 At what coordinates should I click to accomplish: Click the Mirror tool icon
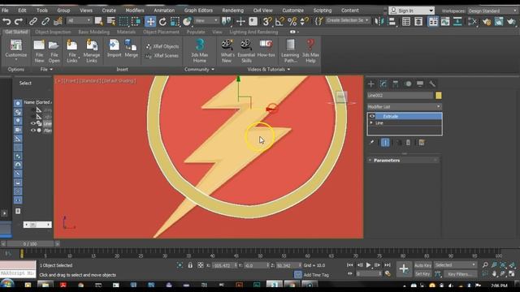pyautogui.click(x=379, y=22)
